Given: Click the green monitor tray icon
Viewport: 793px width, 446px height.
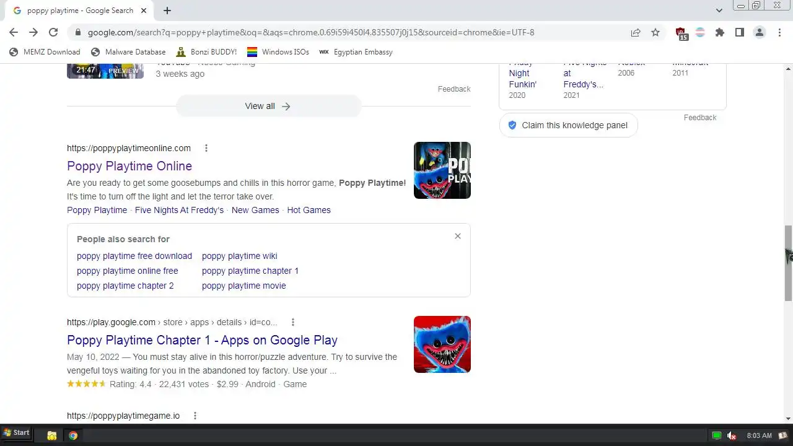Looking at the screenshot, I should (x=717, y=435).
